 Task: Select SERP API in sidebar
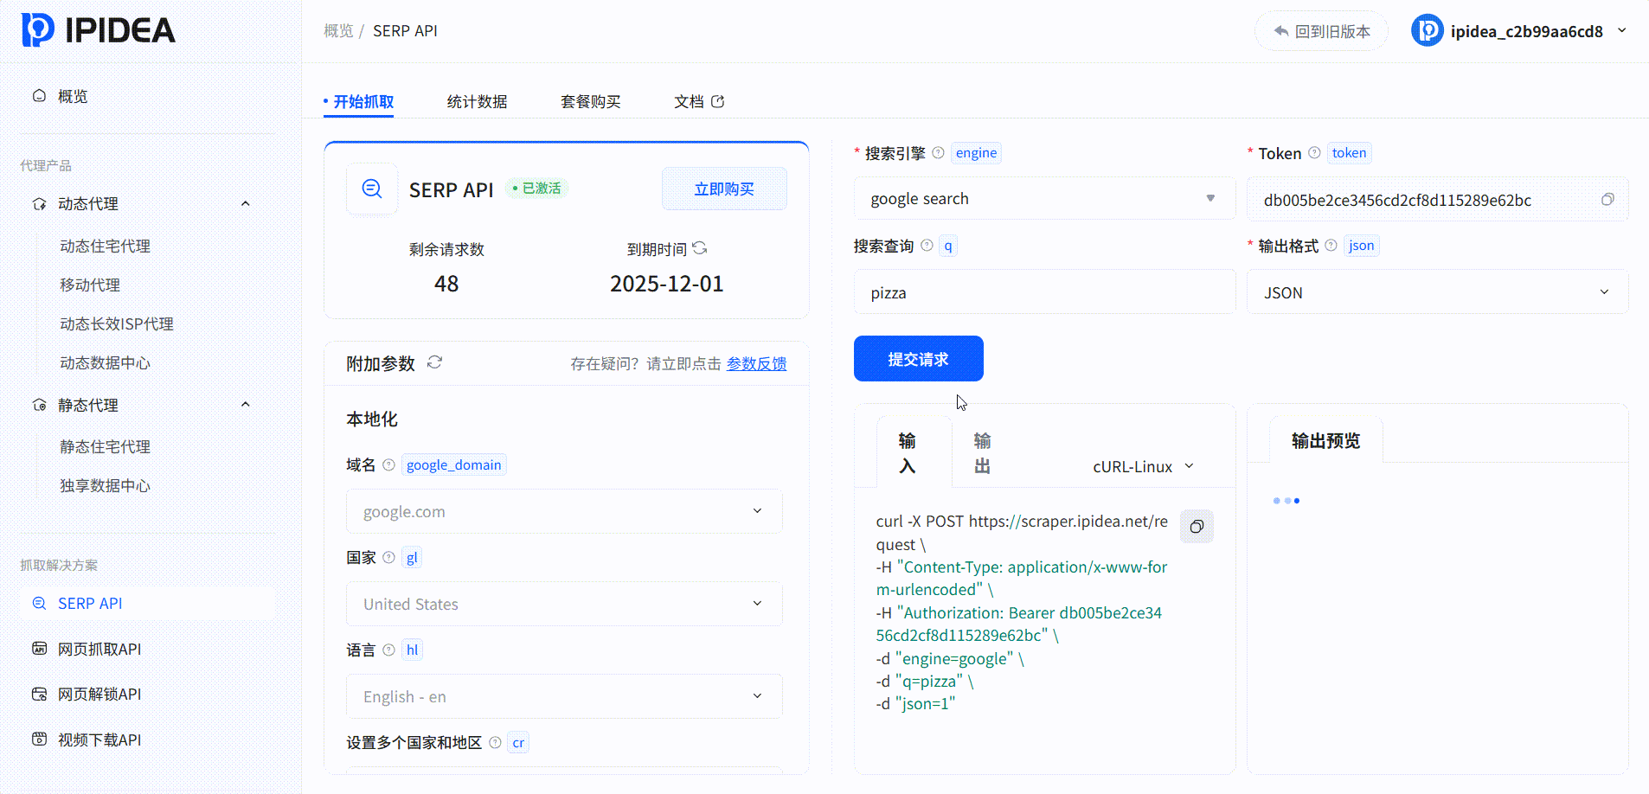147,604
